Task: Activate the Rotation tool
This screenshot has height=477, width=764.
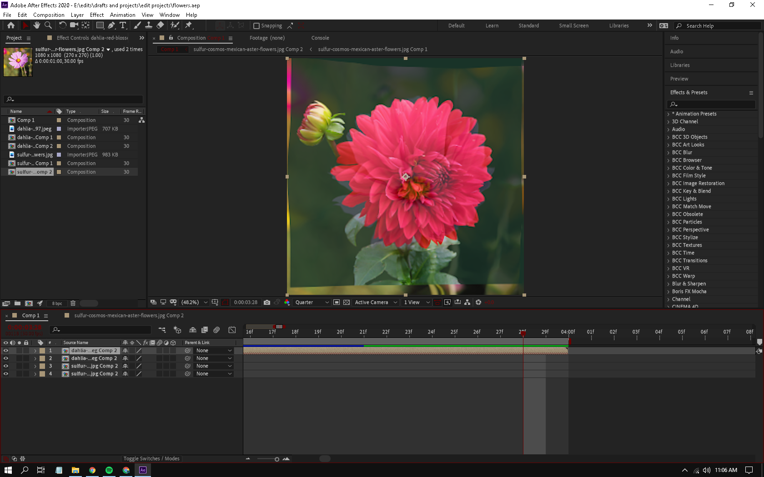Action: pyautogui.click(x=63, y=25)
